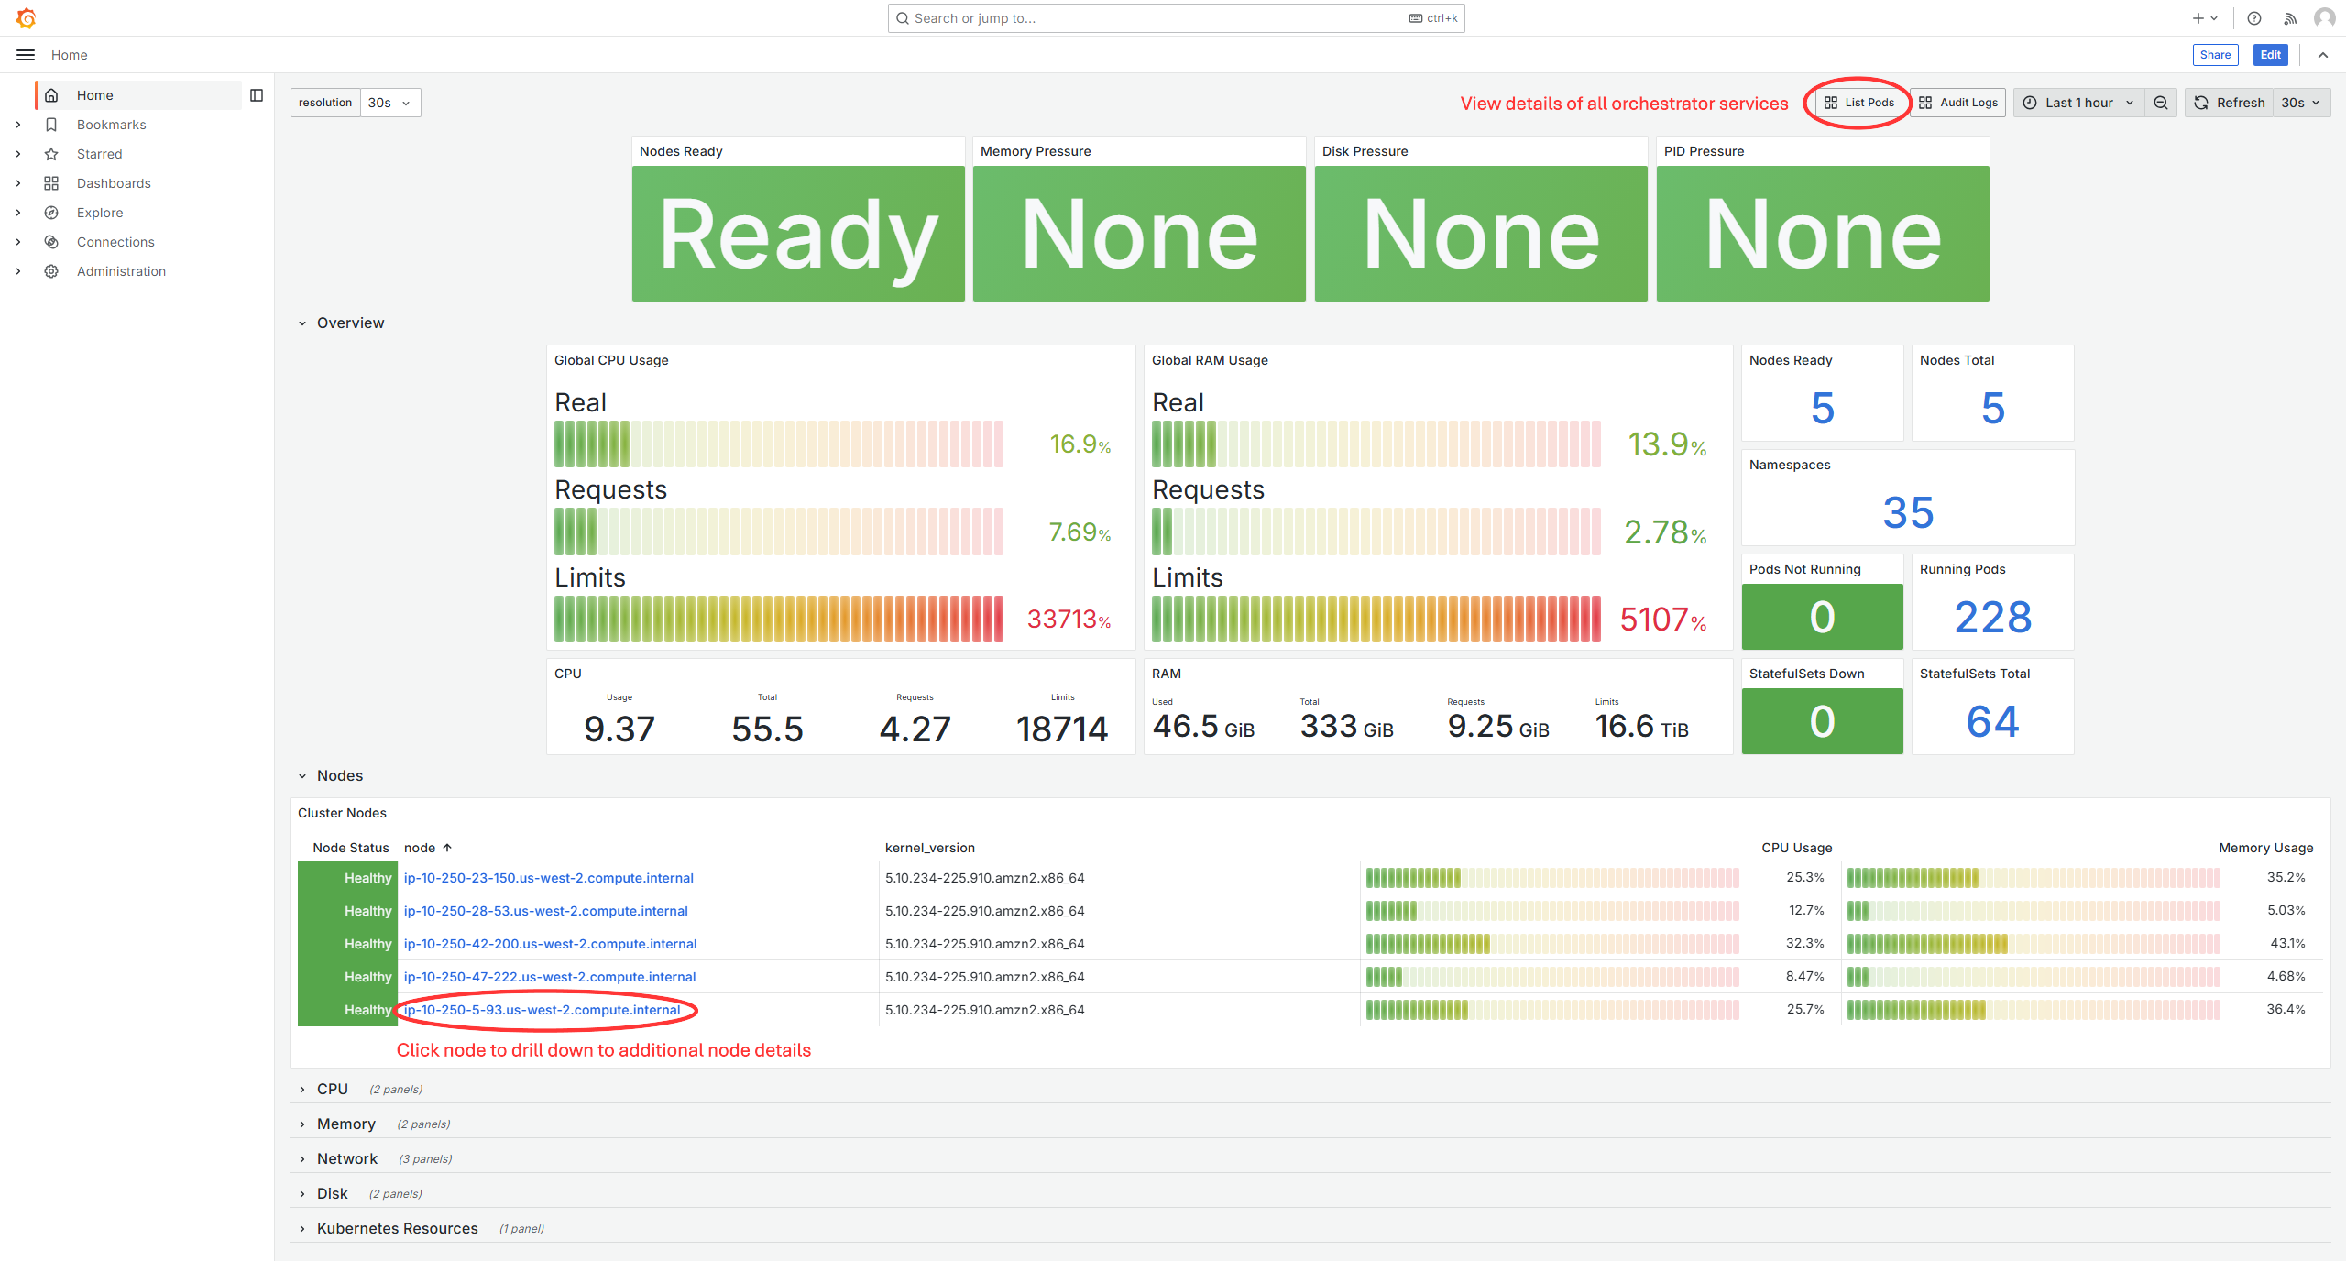Screen dimensions: 2346x1261
Task: Open the Last 1 hour time picker
Action: (2078, 103)
